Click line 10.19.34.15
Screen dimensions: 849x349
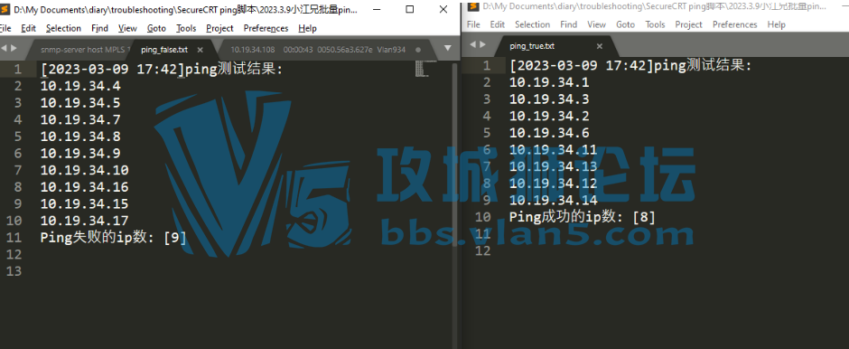[x=85, y=203]
